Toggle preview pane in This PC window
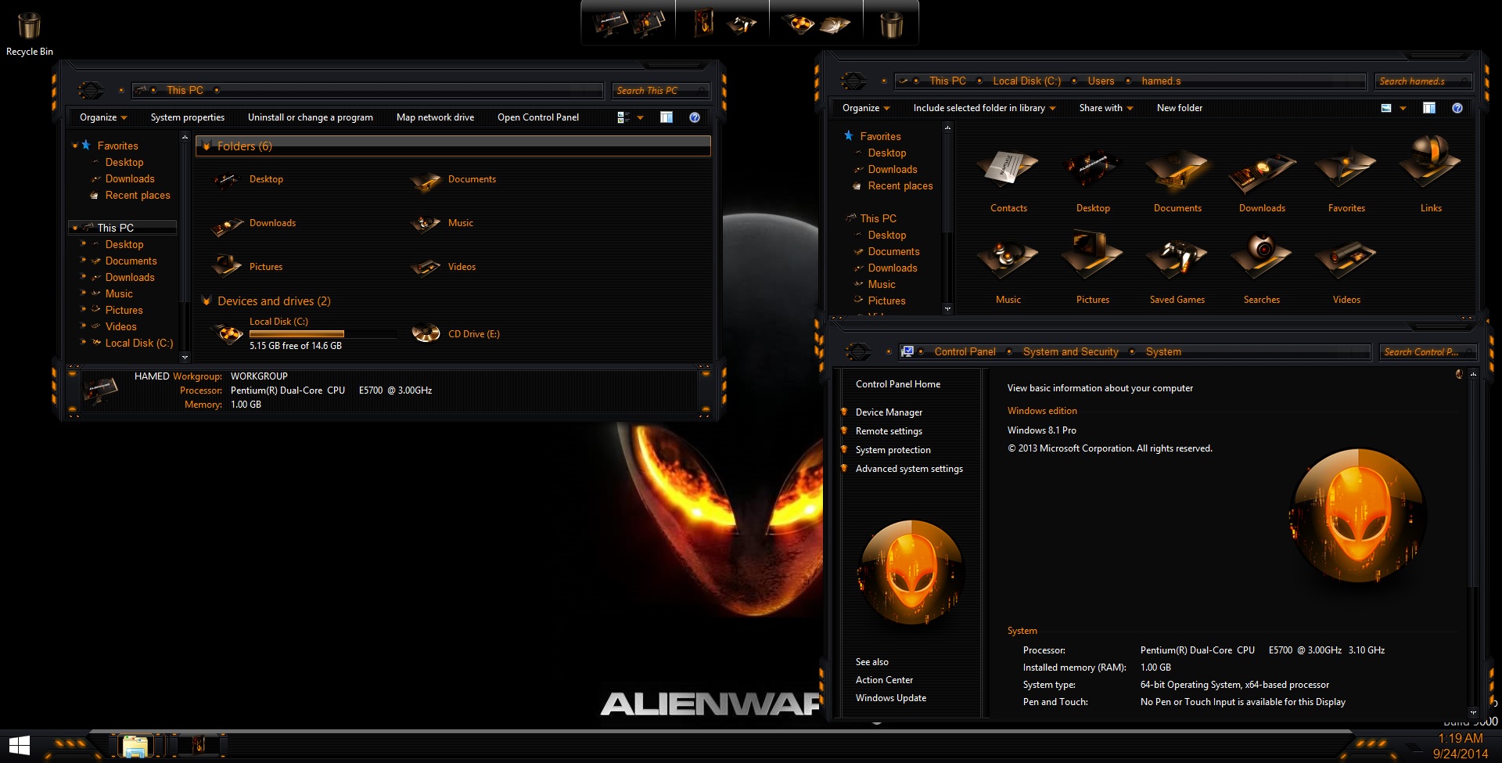The width and height of the screenshot is (1502, 763). tap(666, 117)
